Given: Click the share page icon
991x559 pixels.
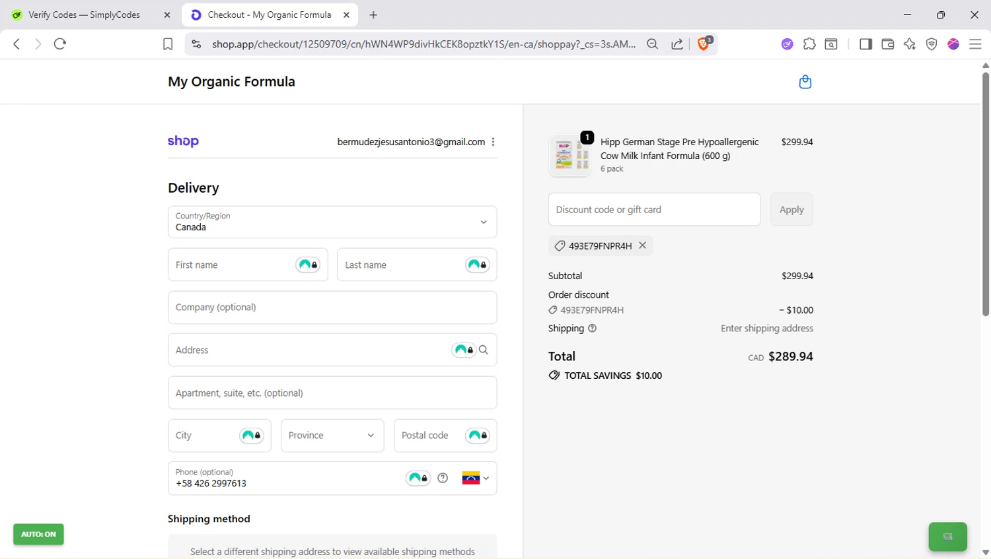Looking at the screenshot, I should tap(677, 44).
